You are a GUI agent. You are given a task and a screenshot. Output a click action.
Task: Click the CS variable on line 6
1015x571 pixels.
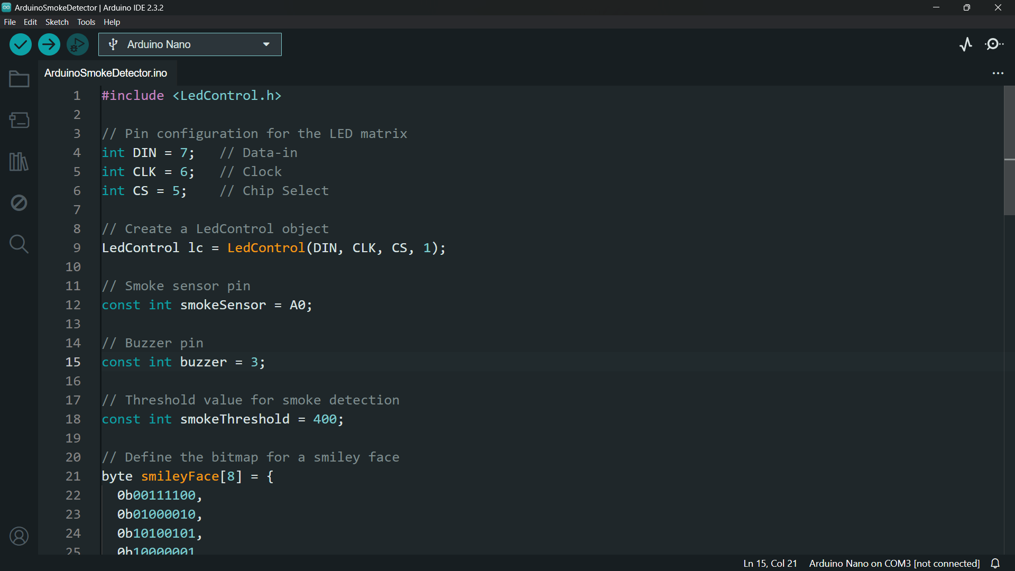click(141, 191)
